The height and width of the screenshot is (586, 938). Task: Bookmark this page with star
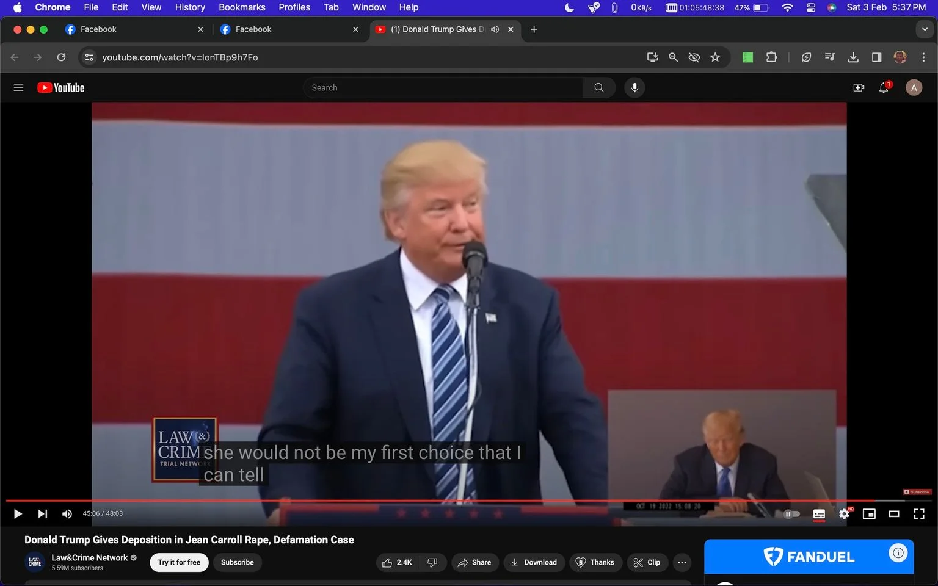715,57
